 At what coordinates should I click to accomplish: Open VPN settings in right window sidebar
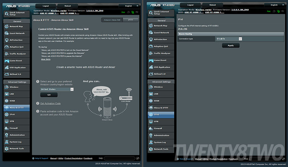(x=161, y=121)
